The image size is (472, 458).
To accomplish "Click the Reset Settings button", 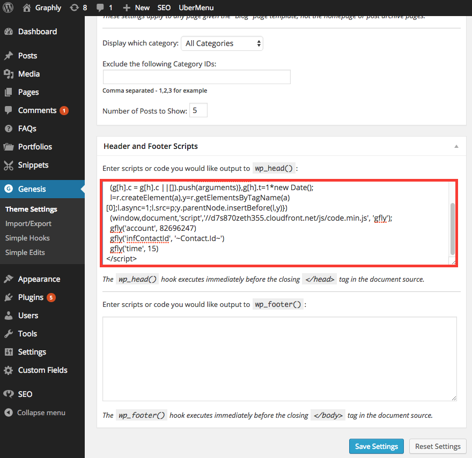I will point(438,446).
